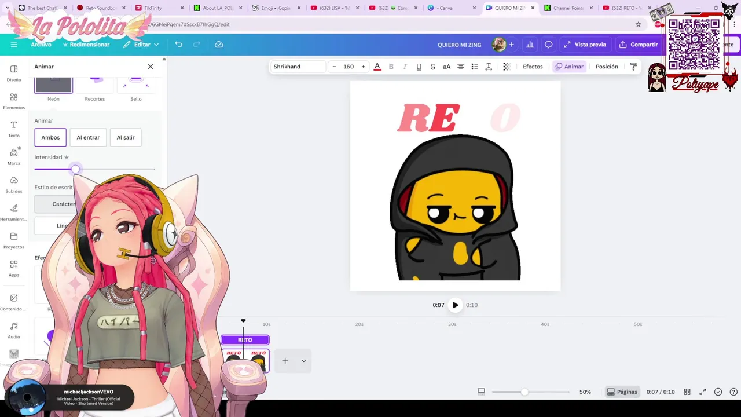Screen dimensions: 741x417
Task: Select the Neón animation thumbnail
Action: click(53, 85)
